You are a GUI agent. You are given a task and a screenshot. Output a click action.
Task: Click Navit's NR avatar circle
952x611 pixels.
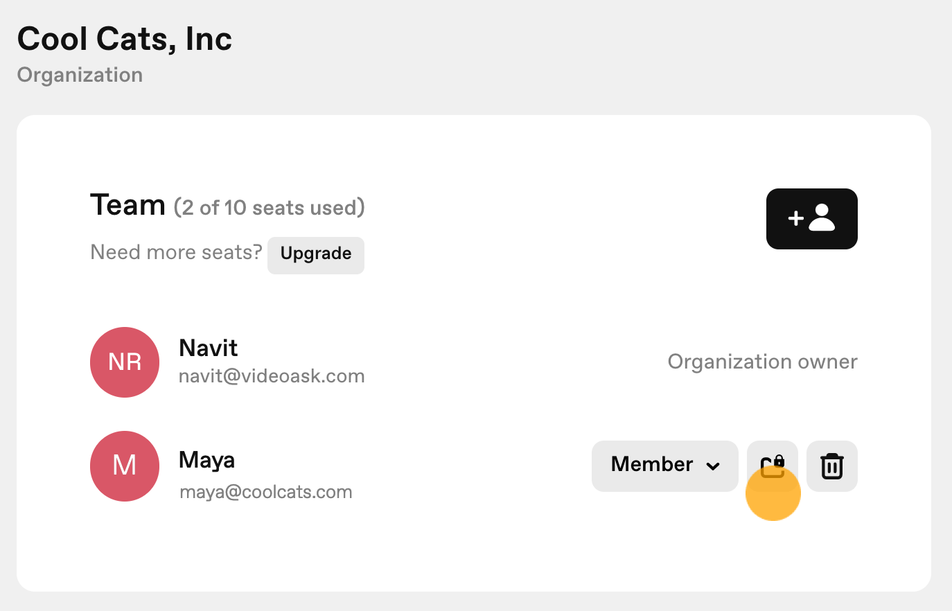(125, 362)
